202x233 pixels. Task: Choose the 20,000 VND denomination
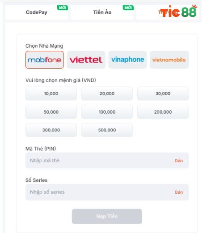click(107, 94)
